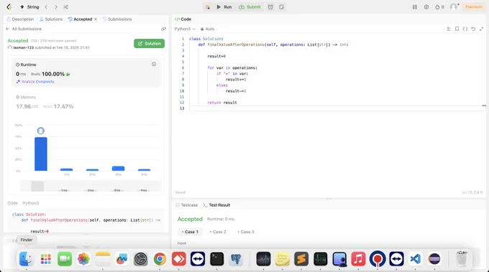Switch to the Description tab
The height and width of the screenshot is (272, 489).
20,19
